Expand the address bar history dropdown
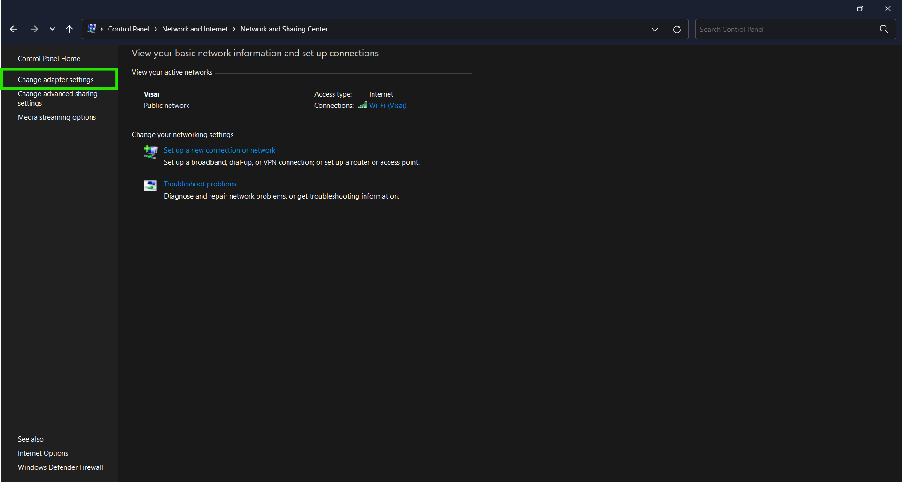Image resolution: width=902 pixels, height=482 pixels. click(655, 29)
